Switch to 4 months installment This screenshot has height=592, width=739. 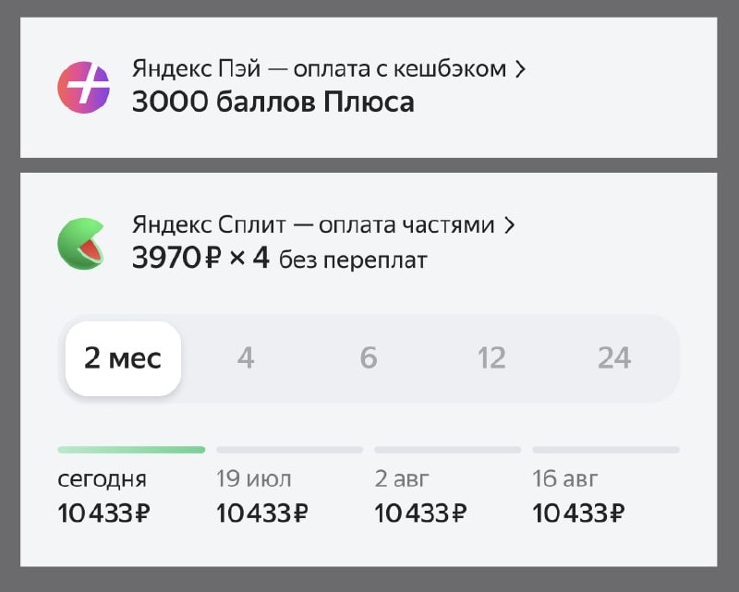245,358
